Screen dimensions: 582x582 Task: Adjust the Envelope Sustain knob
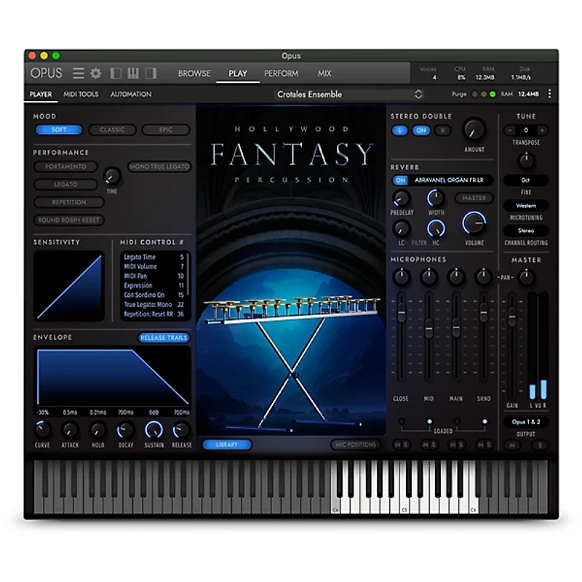coord(154,430)
